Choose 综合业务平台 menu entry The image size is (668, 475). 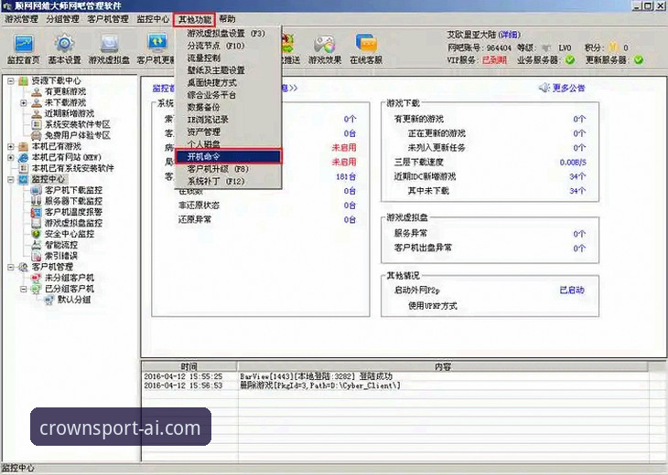[229, 95]
